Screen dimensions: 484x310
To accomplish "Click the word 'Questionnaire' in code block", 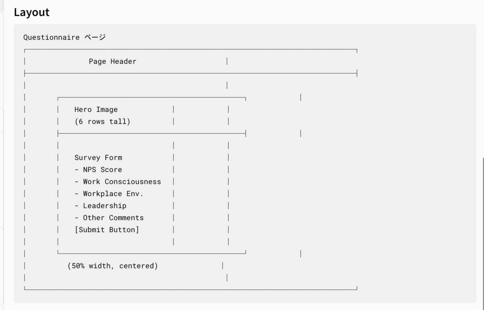I will pyautogui.click(x=52, y=37).
